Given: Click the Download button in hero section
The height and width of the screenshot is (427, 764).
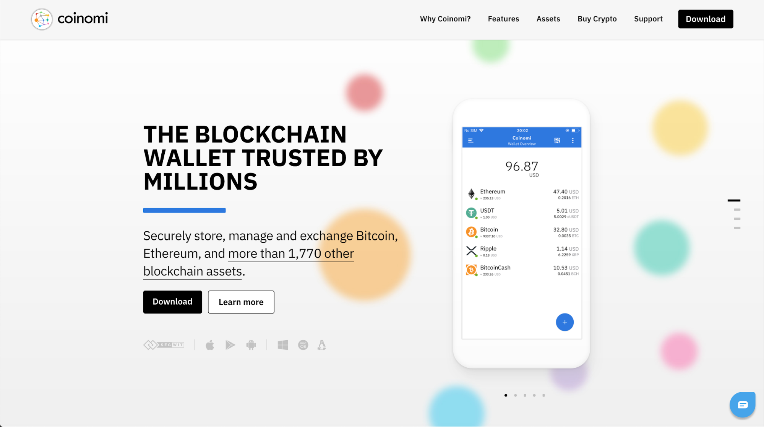Looking at the screenshot, I should [172, 302].
